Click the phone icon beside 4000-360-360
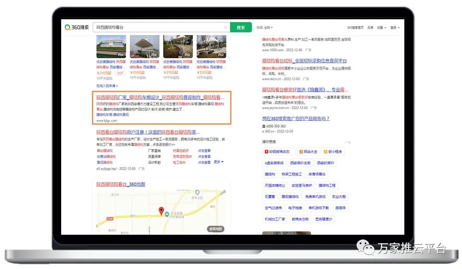Viewport: 462px width, 269px height. point(264,126)
